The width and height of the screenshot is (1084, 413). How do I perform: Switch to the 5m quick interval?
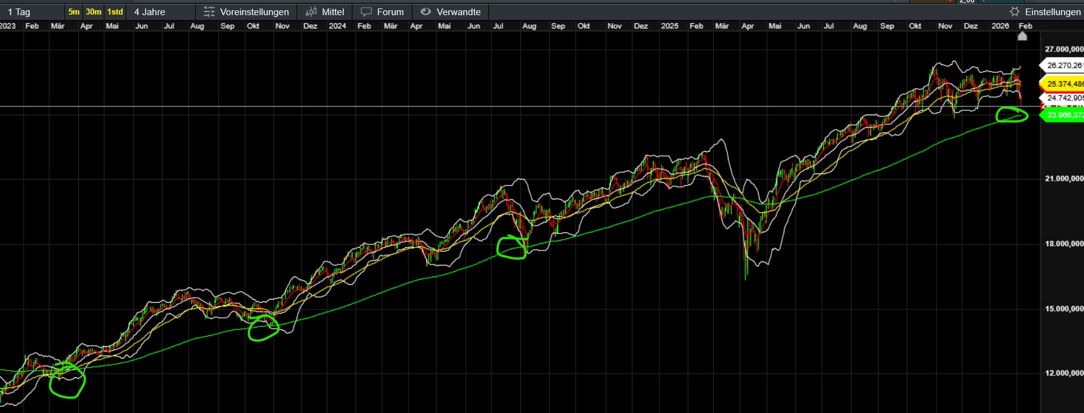click(x=73, y=12)
